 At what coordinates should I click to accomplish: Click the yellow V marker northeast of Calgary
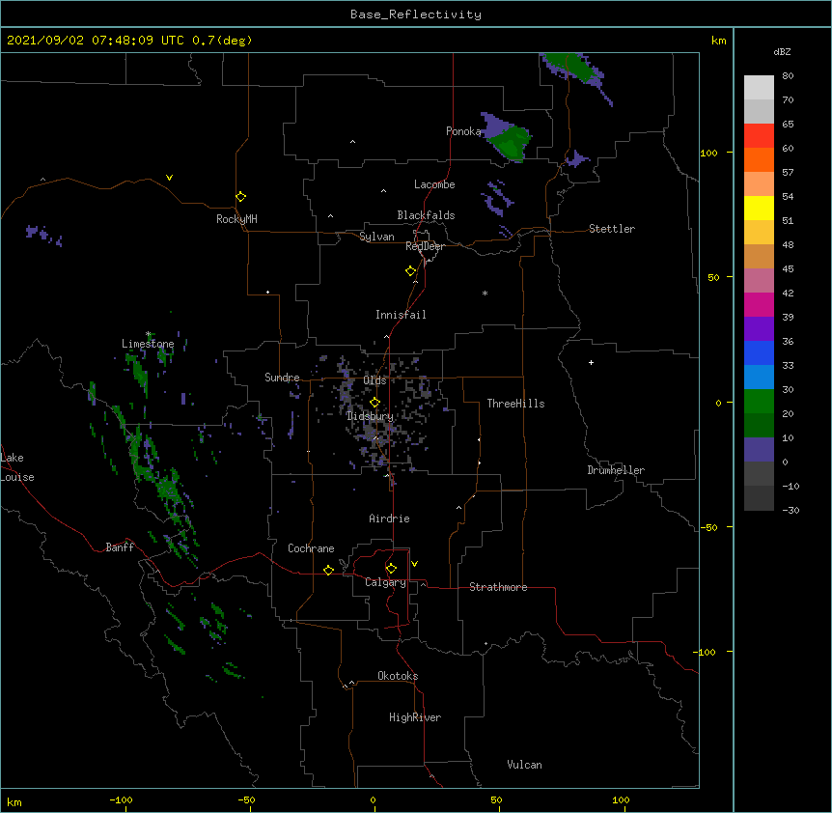(x=414, y=564)
